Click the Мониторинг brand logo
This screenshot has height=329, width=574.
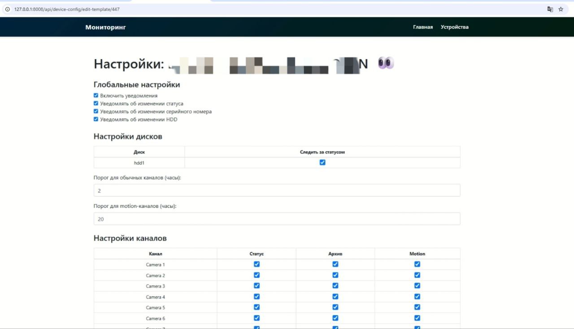click(105, 27)
